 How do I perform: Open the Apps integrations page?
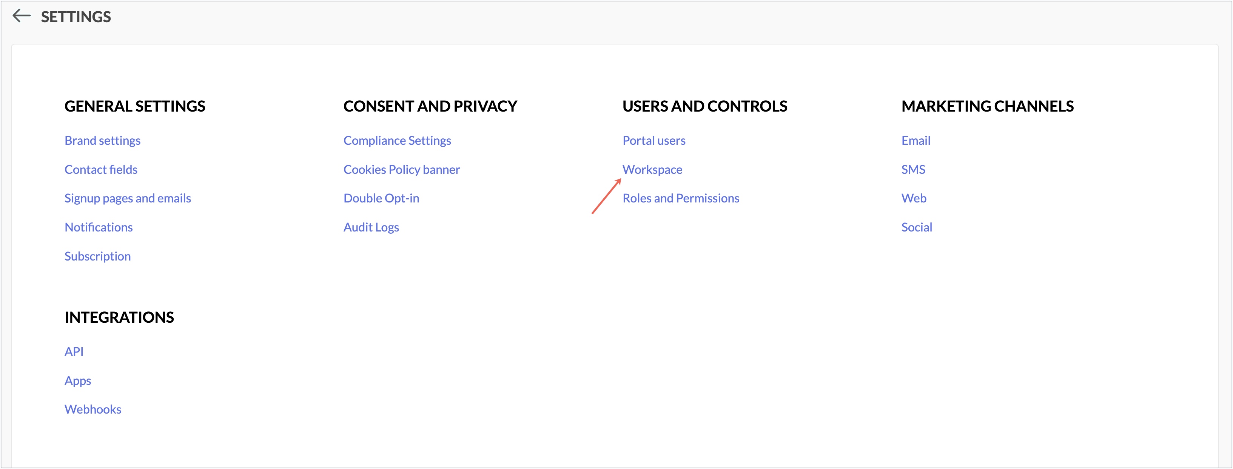(x=78, y=381)
